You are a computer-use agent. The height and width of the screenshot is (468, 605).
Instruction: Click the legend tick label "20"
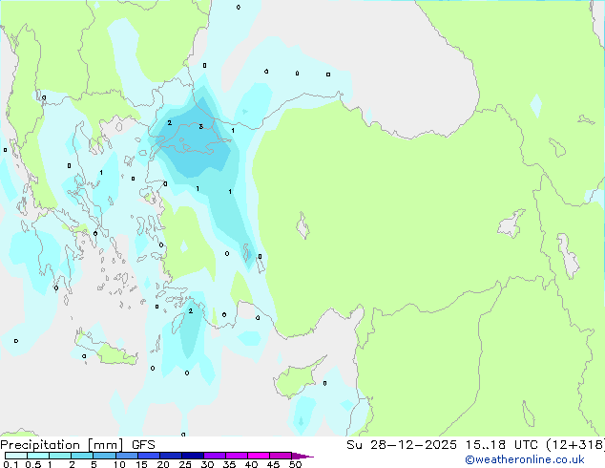coord(163,464)
